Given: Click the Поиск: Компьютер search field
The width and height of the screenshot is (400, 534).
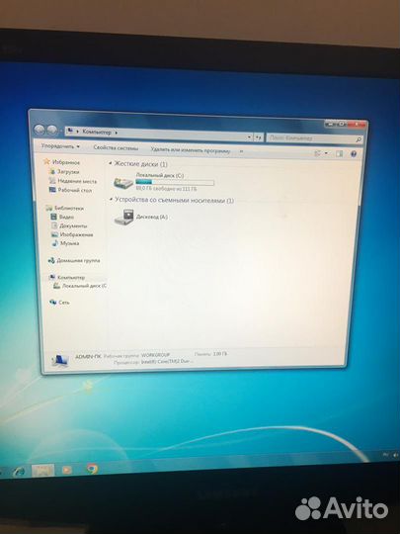Looking at the screenshot, I should click(315, 138).
